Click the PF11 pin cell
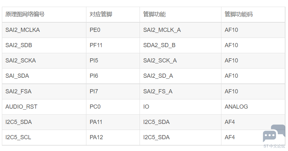Image resolution: width=288 pixels, height=151 pixels. click(x=113, y=45)
